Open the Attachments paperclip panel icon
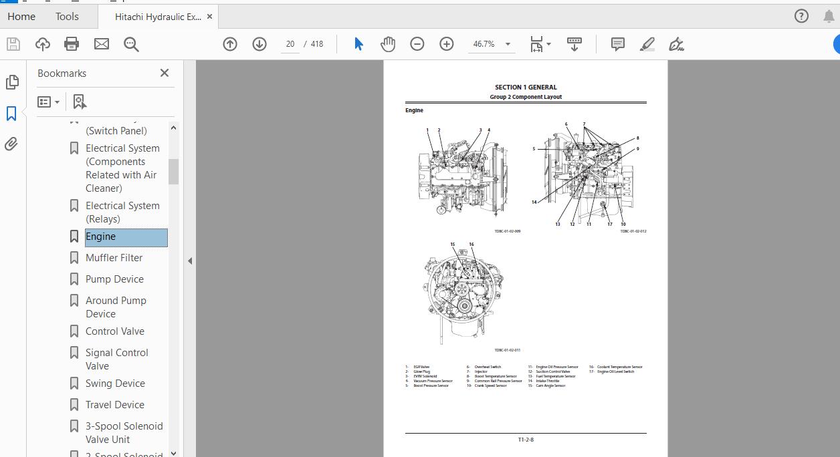This screenshot has height=457, width=840. [x=11, y=144]
